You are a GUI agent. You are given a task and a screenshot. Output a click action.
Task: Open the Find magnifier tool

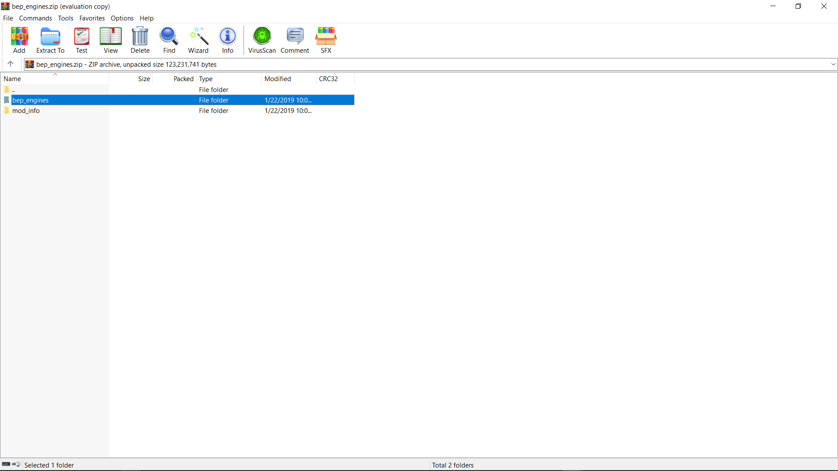(169, 40)
